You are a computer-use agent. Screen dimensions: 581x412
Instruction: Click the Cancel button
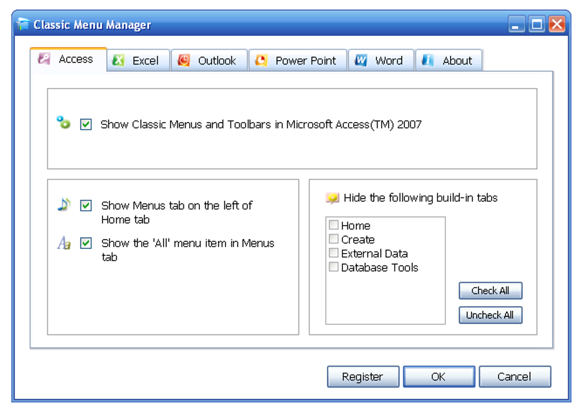tap(515, 377)
